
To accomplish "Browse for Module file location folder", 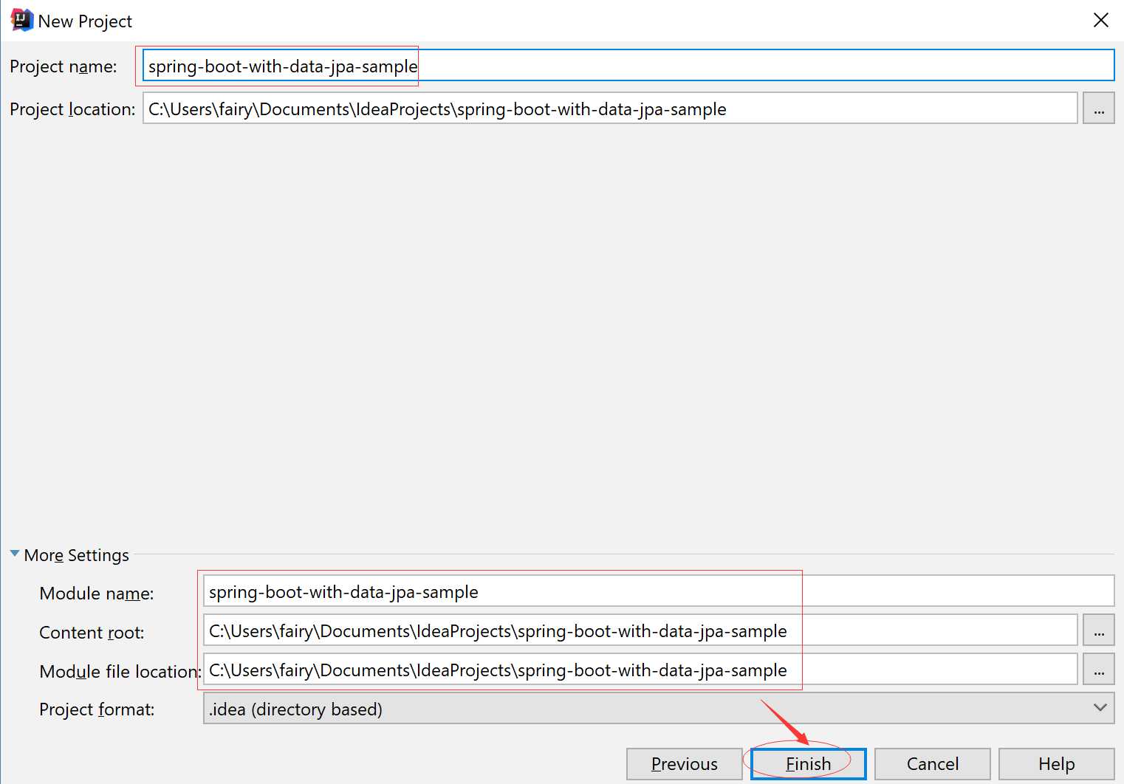I will [x=1099, y=670].
